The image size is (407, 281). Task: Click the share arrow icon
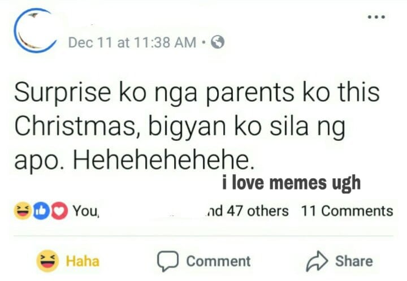coord(317,261)
